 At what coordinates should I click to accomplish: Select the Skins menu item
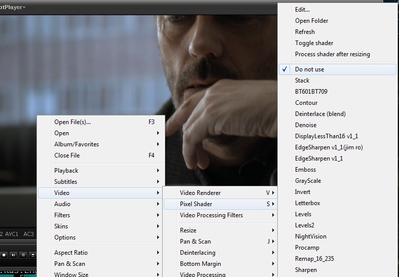pos(61,226)
